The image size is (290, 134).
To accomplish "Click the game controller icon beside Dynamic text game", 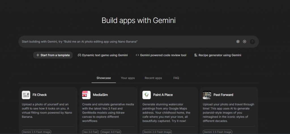I will click(x=79, y=55).
